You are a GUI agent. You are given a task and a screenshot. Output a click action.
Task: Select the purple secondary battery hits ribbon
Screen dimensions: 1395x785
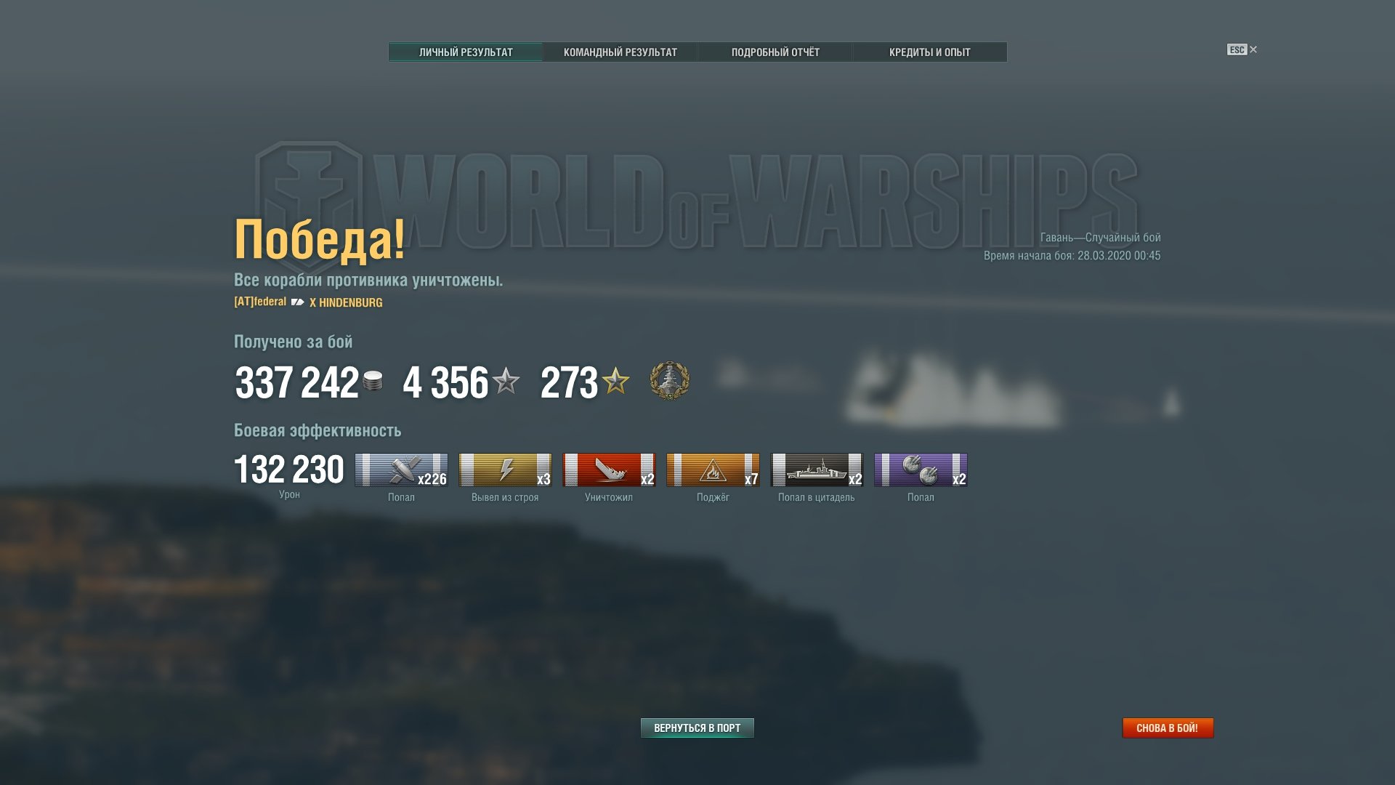(x=921, y=470)
